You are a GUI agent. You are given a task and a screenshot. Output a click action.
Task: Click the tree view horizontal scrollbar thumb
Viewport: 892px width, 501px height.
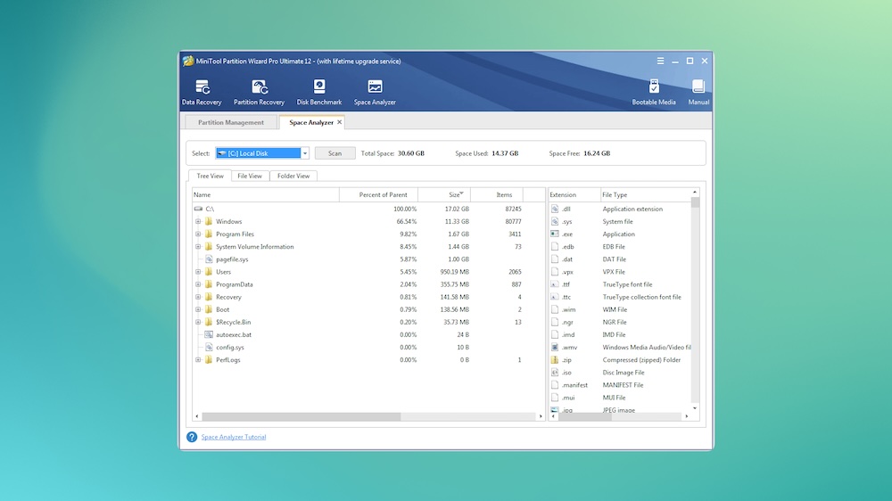[x=301, y=416]
